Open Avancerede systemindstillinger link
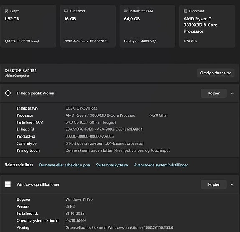The width and height of the screenshot is (240, 232). (x=161, y=165)
